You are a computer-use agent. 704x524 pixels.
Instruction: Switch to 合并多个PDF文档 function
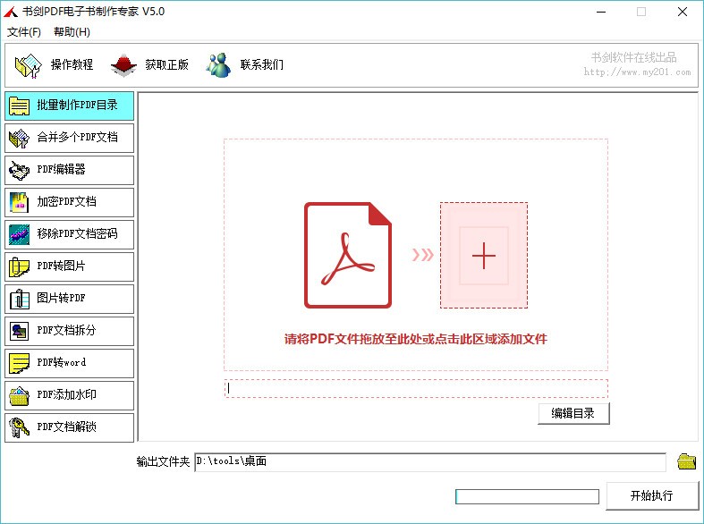coord(69,139)
